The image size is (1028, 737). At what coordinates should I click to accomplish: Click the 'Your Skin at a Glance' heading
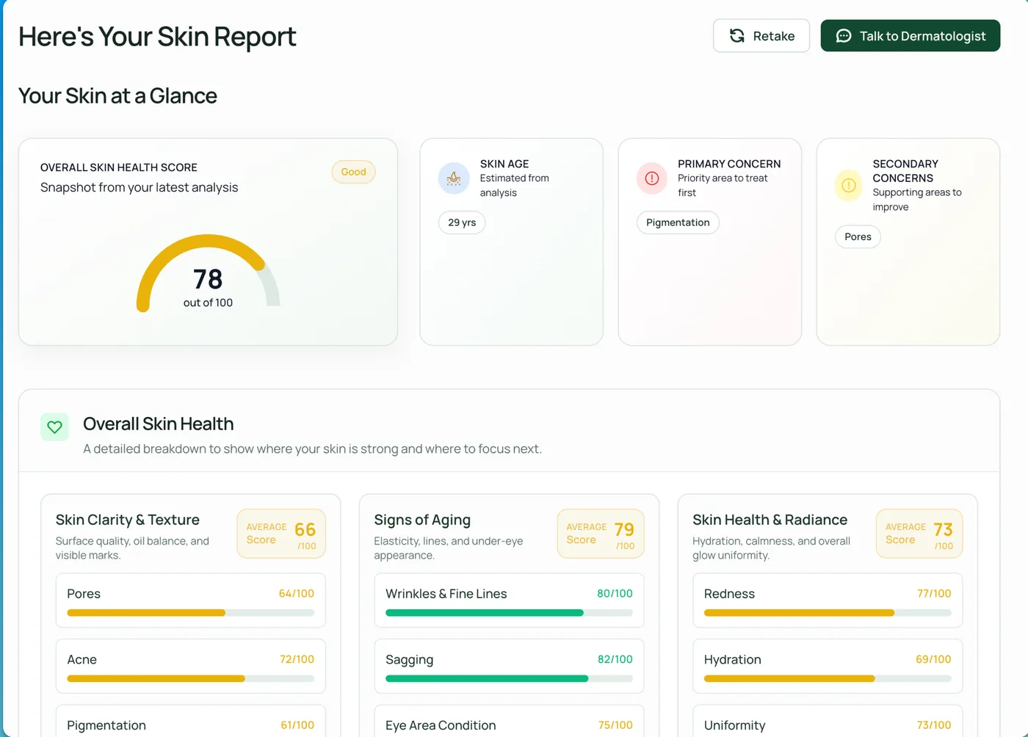117,96
